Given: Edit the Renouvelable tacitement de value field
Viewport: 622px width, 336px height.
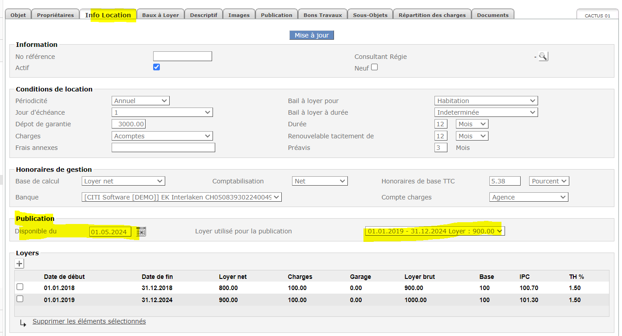Looking at the screenshot, I should (x=441, y=136).
